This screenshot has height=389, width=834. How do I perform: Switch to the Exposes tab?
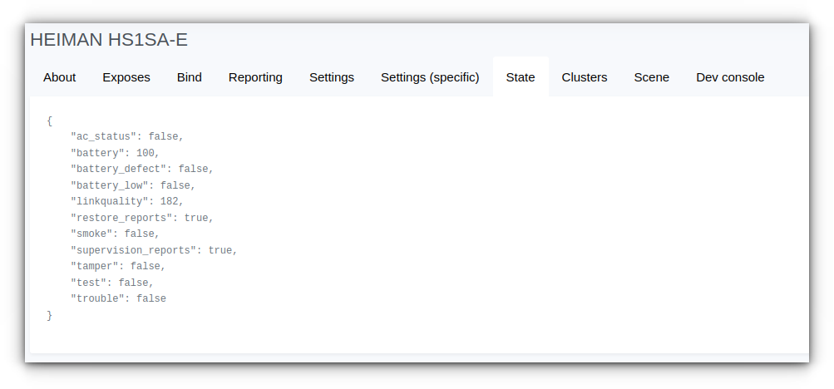coord(126,77)
